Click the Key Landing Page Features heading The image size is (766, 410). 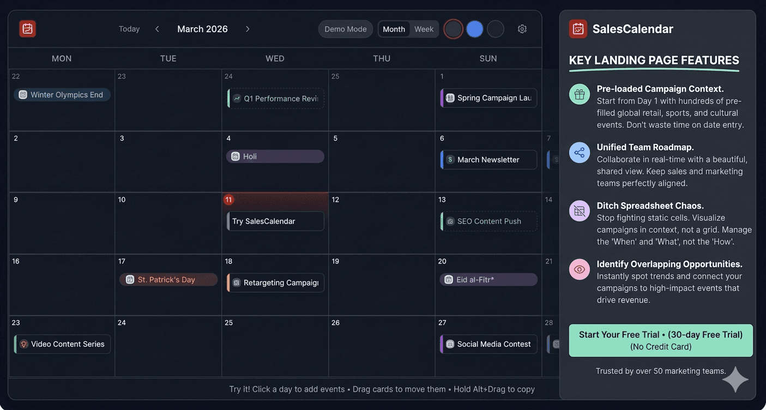654,61
